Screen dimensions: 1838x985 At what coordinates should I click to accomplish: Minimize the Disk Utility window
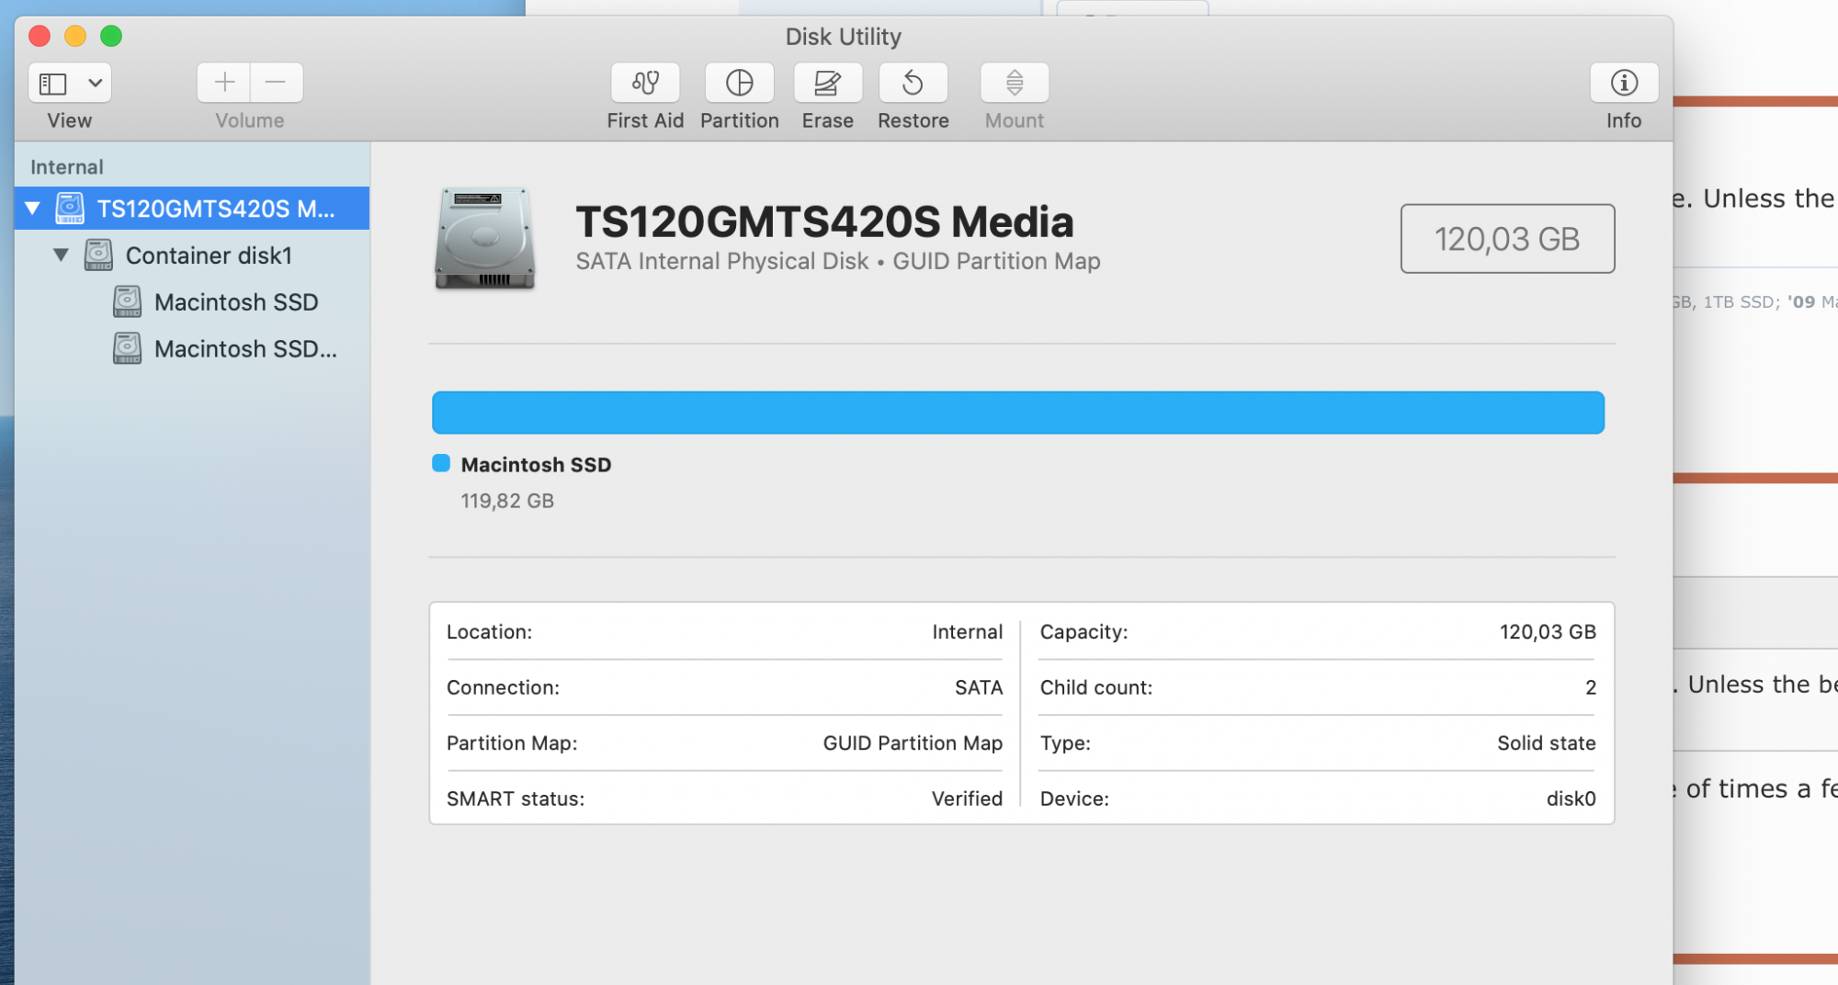click(x=75, y=36)
